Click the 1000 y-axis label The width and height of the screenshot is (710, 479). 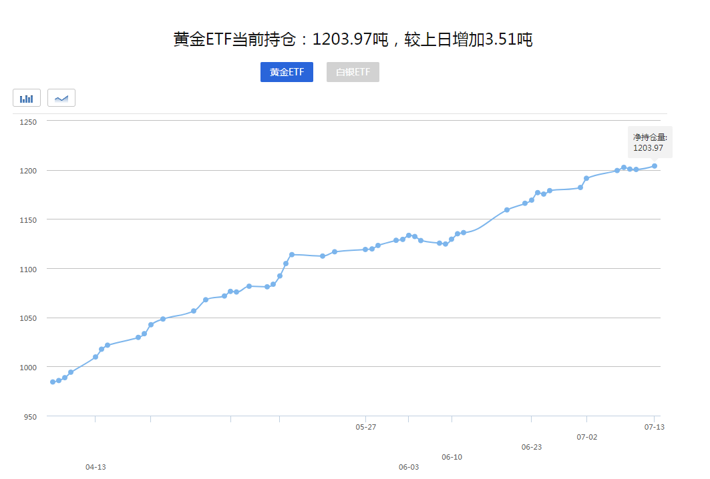pos(28,368)
